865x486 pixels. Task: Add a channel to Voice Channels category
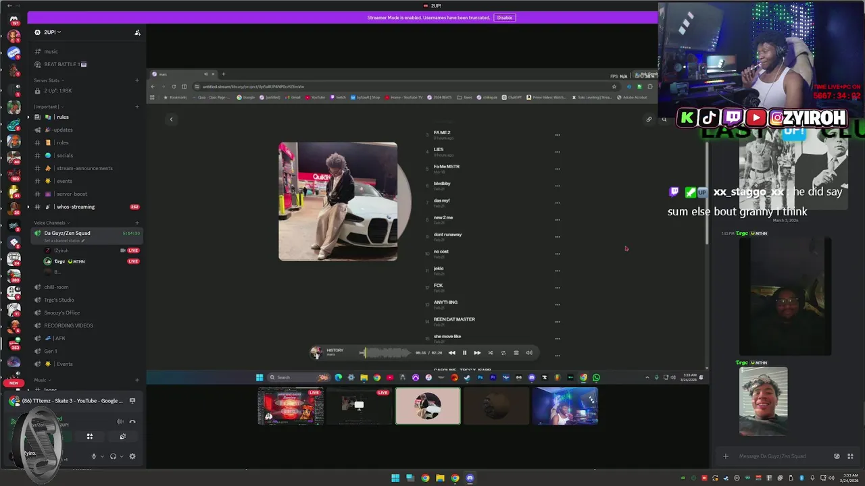point(137,223)
